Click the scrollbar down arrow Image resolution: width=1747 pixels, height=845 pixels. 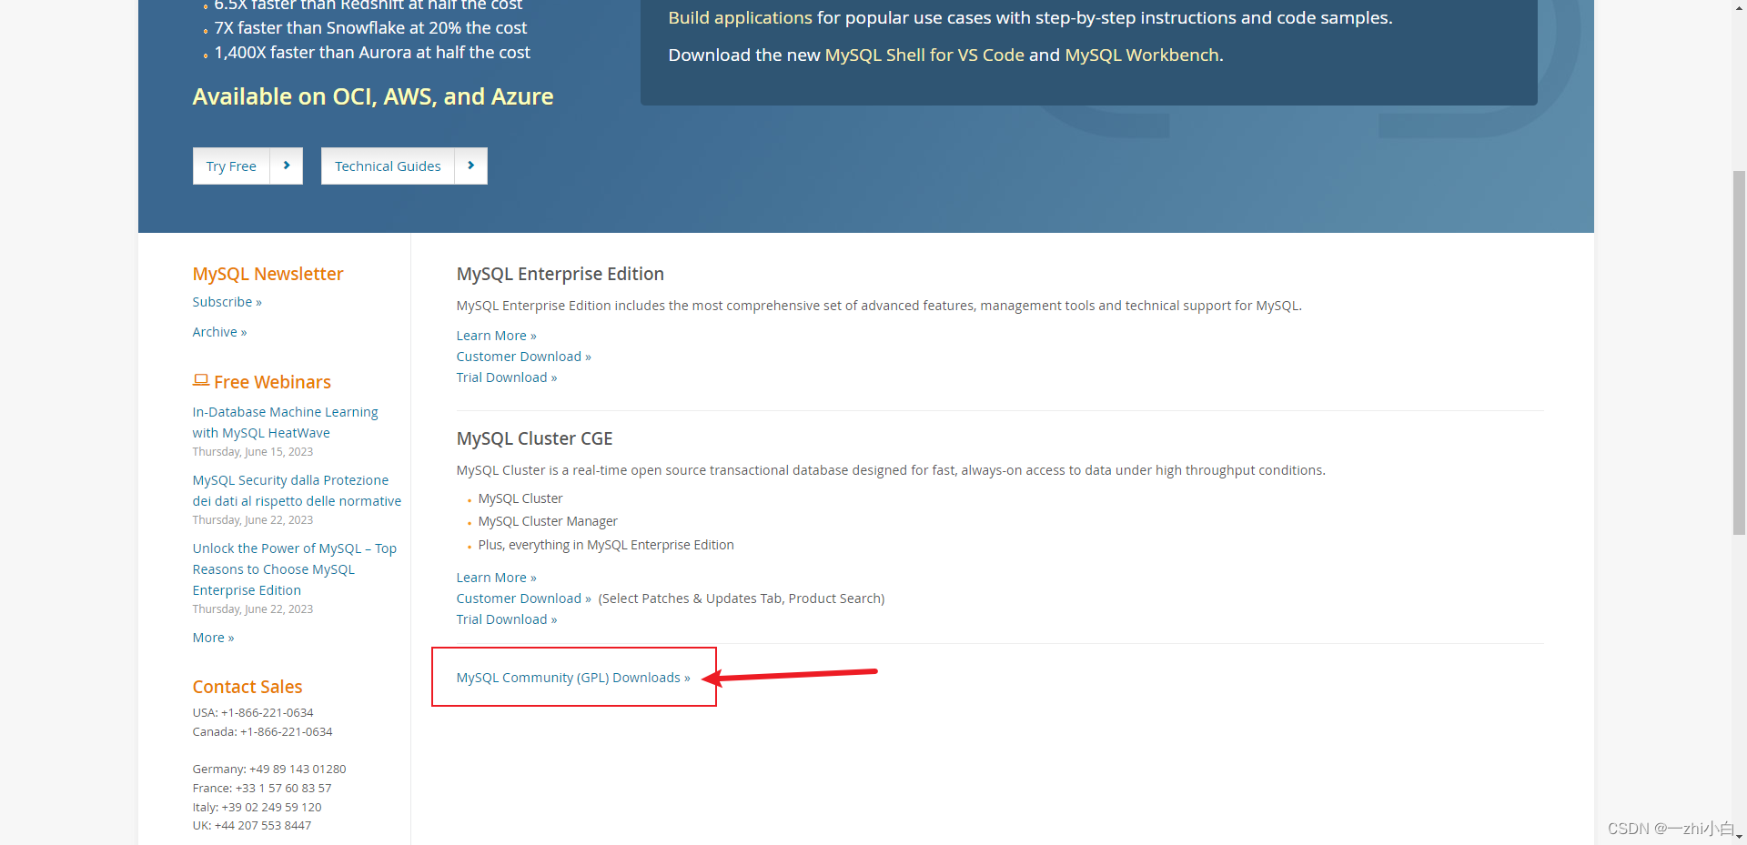point(1739,837)
